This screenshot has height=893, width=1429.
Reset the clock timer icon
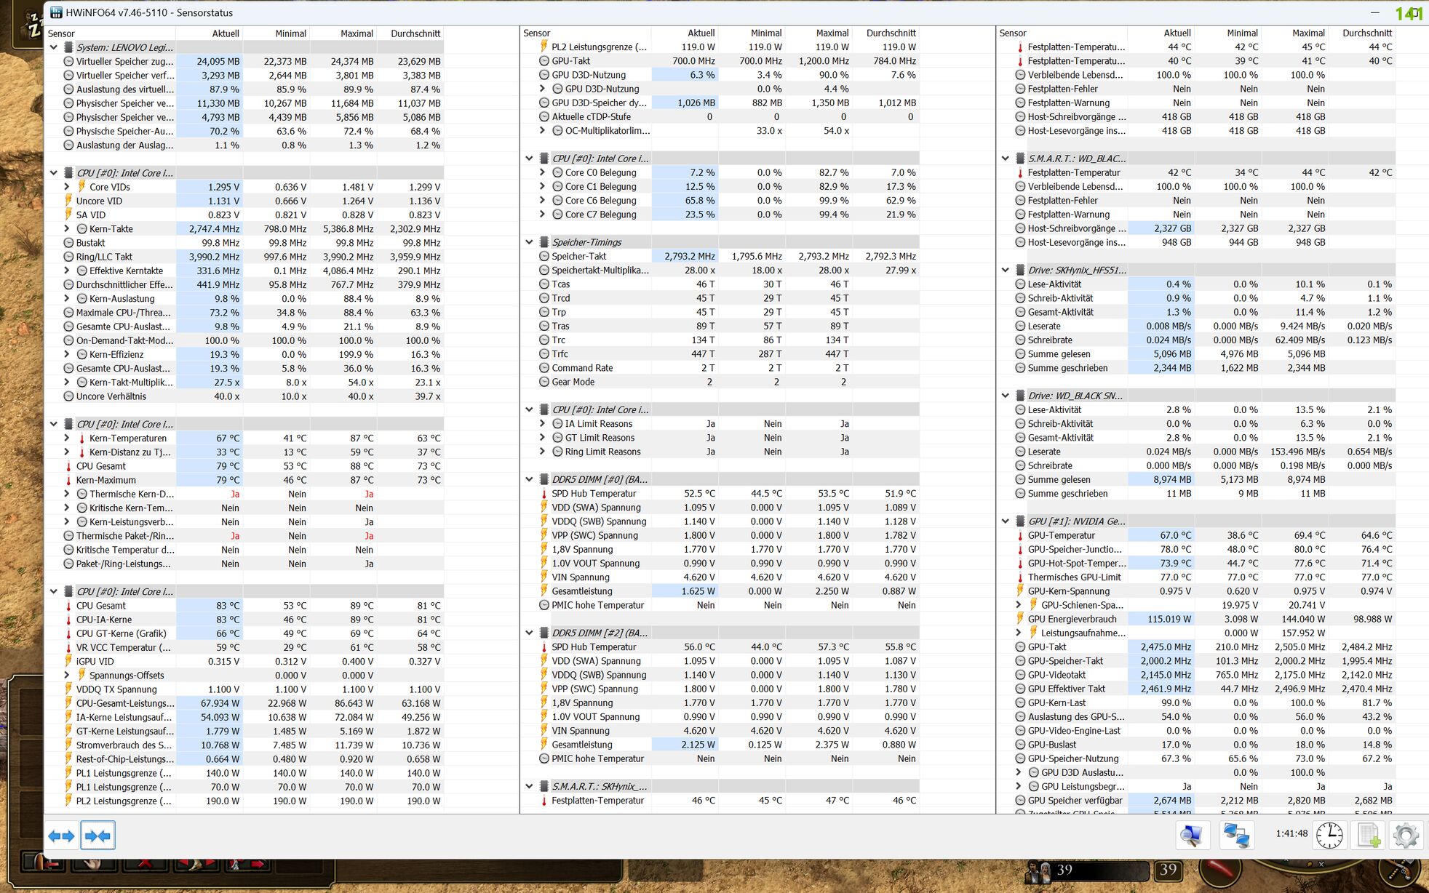[1329, 835]
